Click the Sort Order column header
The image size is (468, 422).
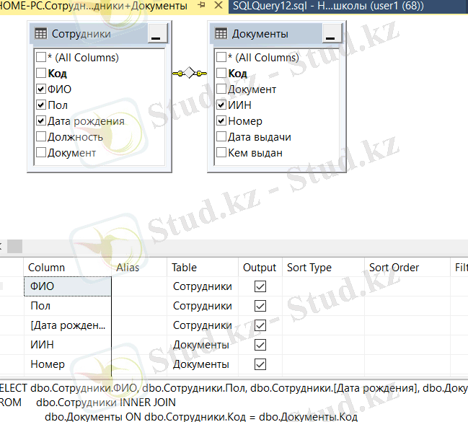click(407, 268)
